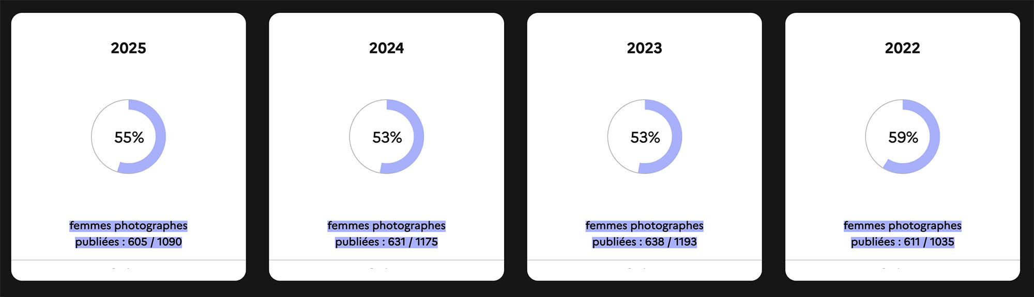Click "femmes photographes" in the 2024 card
This screenshot has height=297, width=1034.
[x=386, y=225]
